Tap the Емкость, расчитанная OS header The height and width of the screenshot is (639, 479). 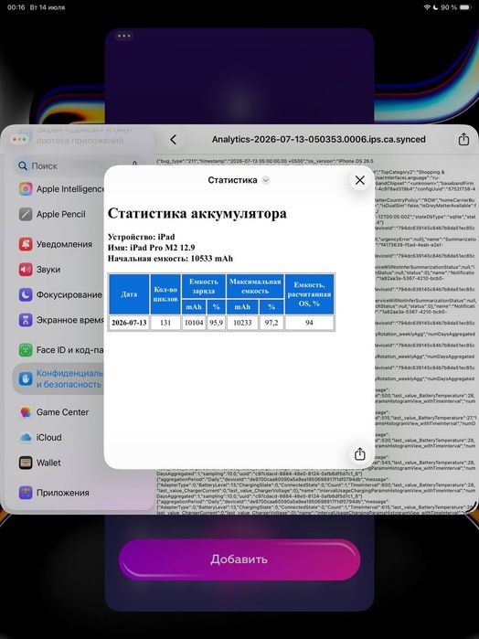[x=309, y=294]
